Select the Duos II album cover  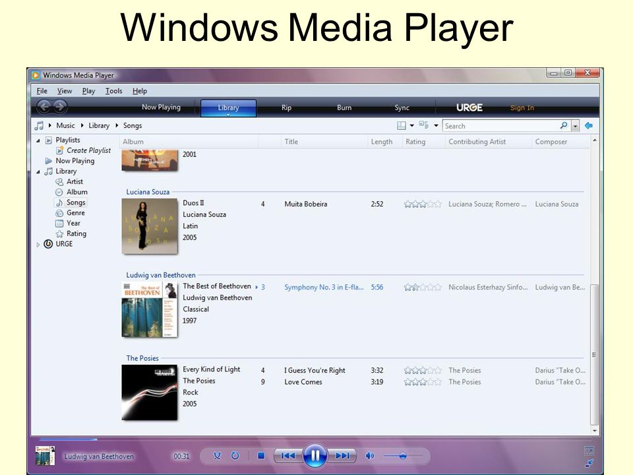[150, 226]
